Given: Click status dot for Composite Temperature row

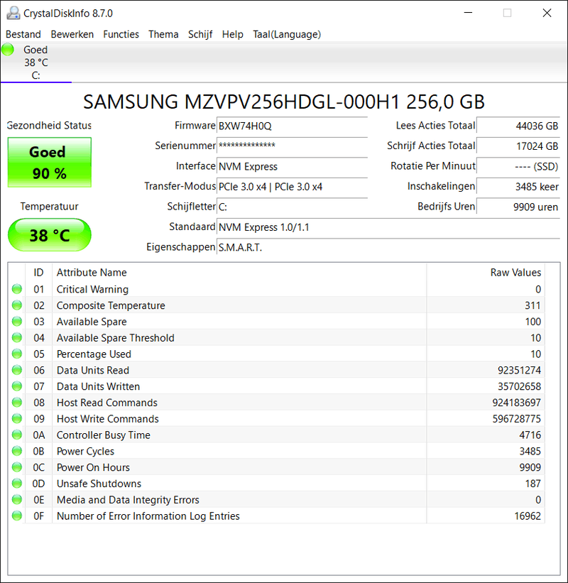Looking at the screenshot, I should click(x=17, y=305).
